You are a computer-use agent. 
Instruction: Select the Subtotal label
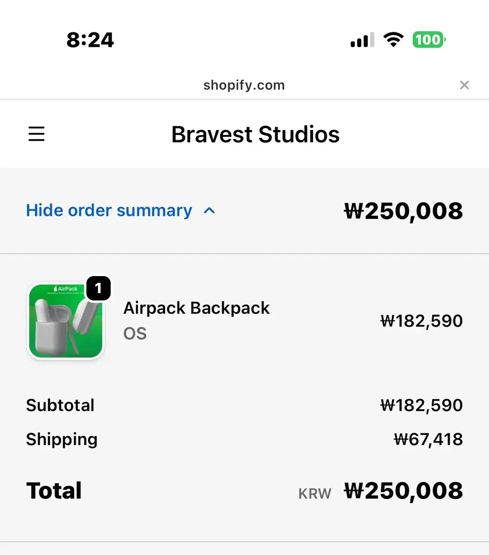(x=60, y=405)
